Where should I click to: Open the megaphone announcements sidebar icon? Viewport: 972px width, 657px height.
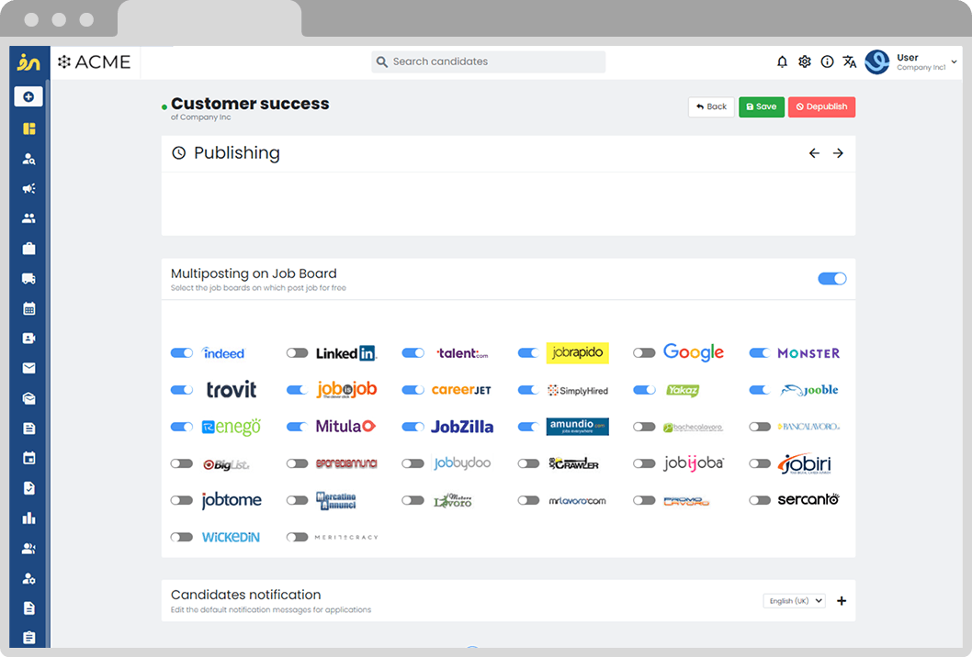click(29, 188)
